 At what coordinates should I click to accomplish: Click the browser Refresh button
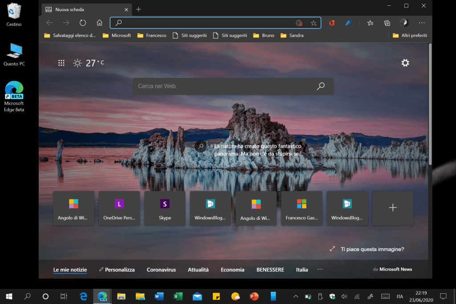(x=82, y=23)
